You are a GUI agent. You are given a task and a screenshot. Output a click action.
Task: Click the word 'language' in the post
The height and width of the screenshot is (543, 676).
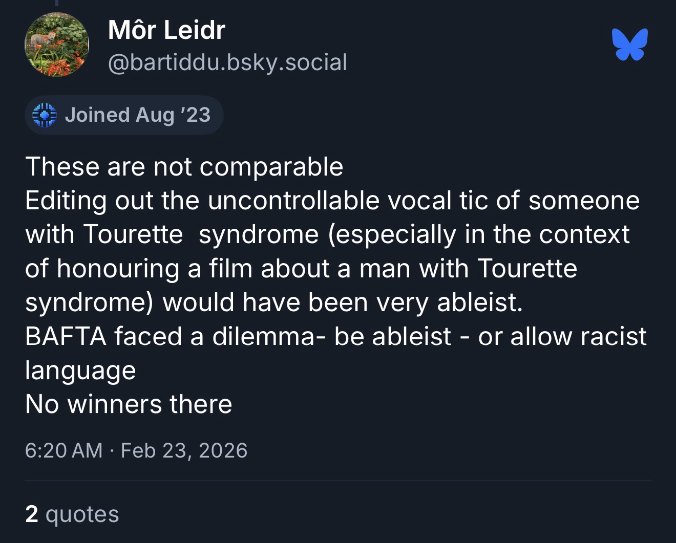tap(80, 370)
